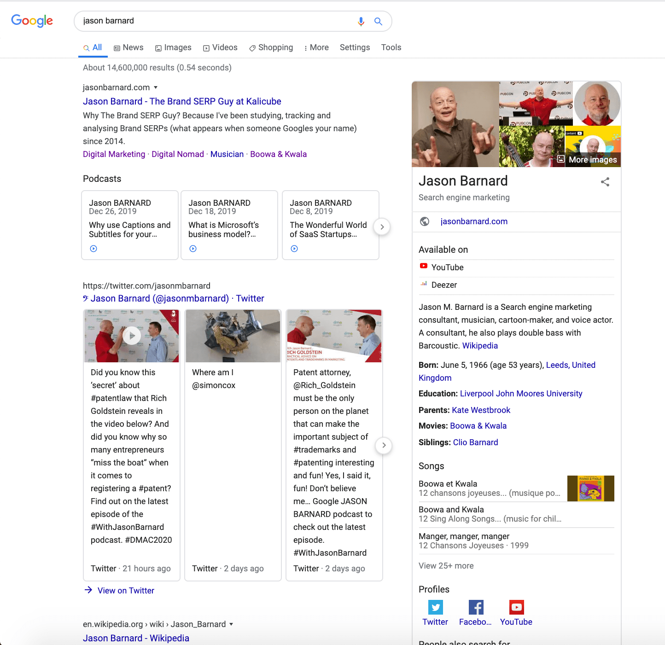Play the Microsoft's business model podcast
Viewport: 665px width, 645px height.
[x=193, y=249]
